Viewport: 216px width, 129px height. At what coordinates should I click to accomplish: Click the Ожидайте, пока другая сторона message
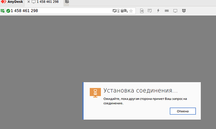(x=145, y=101)
